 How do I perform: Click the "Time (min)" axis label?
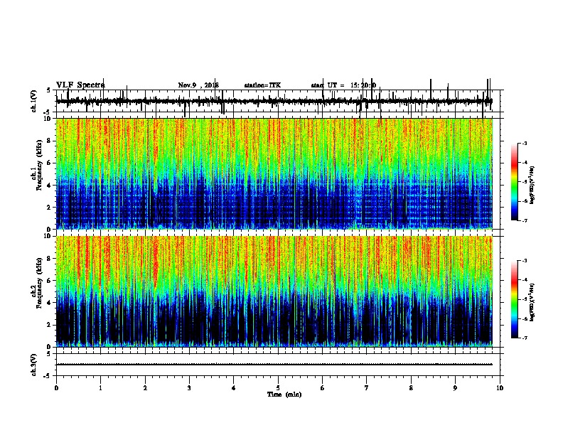pos(284,394)
